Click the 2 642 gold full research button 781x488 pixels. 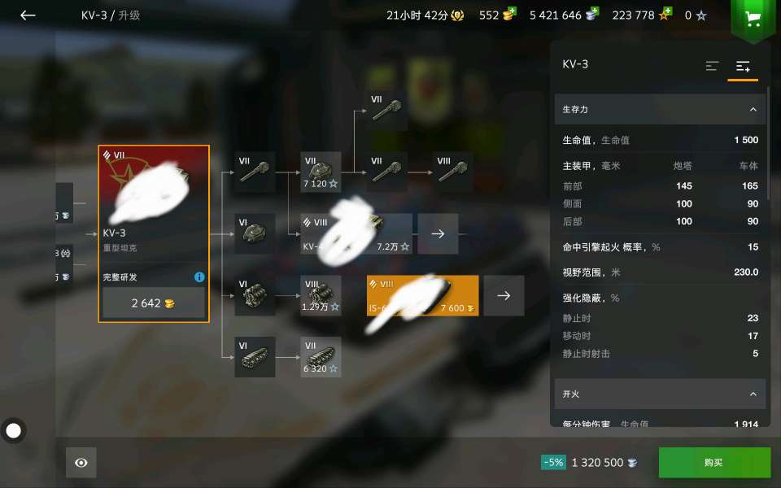(x=154, y=303)
